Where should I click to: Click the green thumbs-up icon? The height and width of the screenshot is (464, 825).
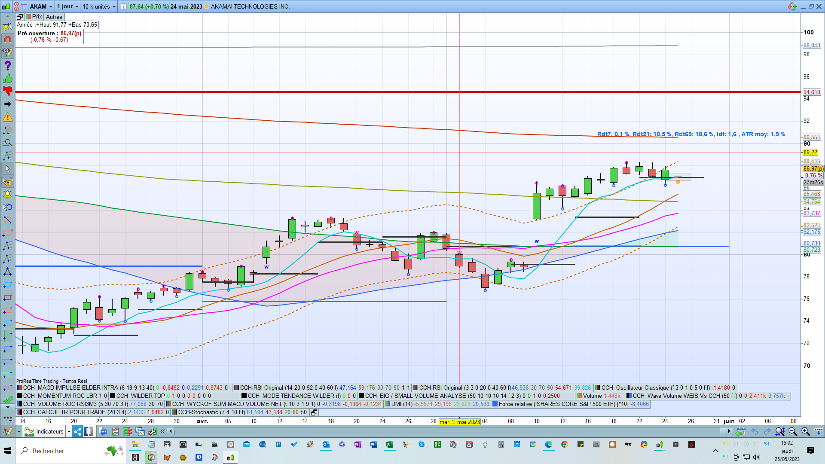tap(7, 79)
